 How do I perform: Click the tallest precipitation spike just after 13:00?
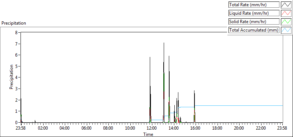coord(164,83)
